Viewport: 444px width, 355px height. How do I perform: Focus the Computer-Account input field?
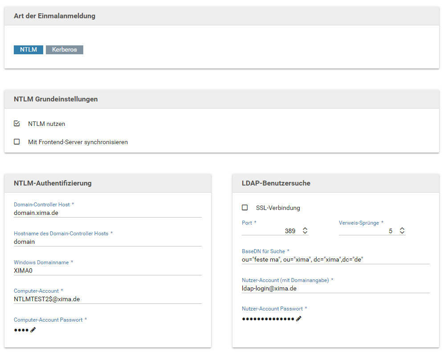[x=107, y=299]
